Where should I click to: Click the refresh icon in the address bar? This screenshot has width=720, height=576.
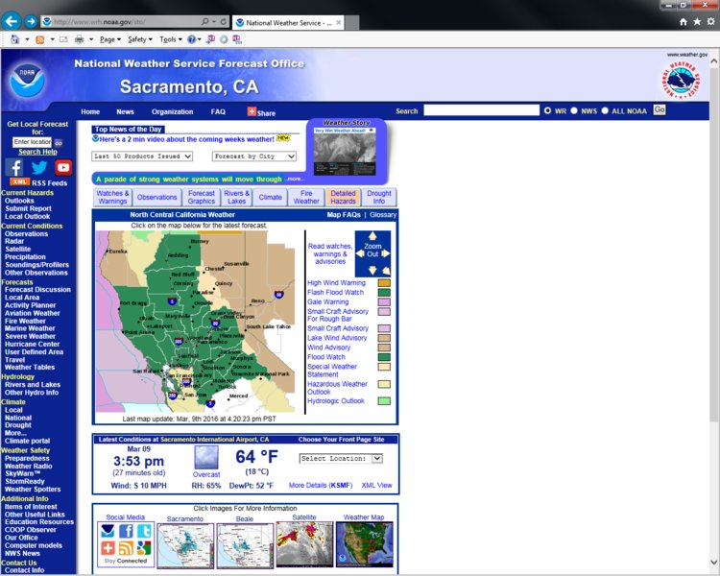[x=224, y=21]
